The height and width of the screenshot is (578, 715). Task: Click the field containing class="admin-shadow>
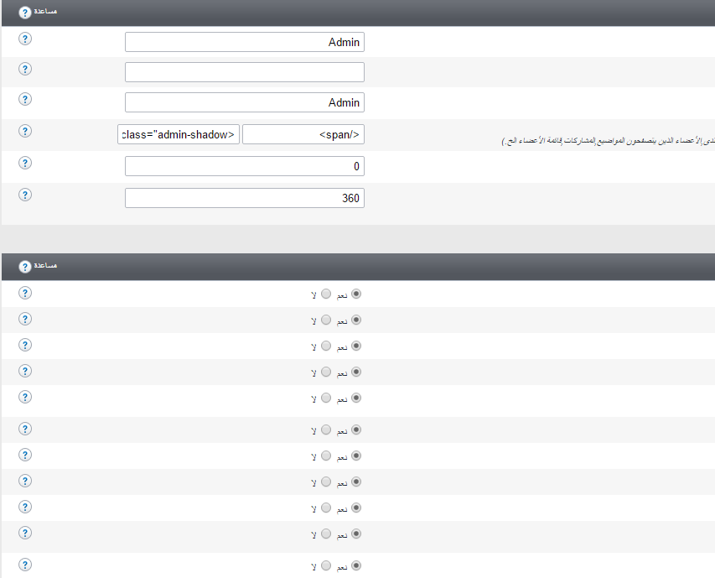(x=179, y=134)
